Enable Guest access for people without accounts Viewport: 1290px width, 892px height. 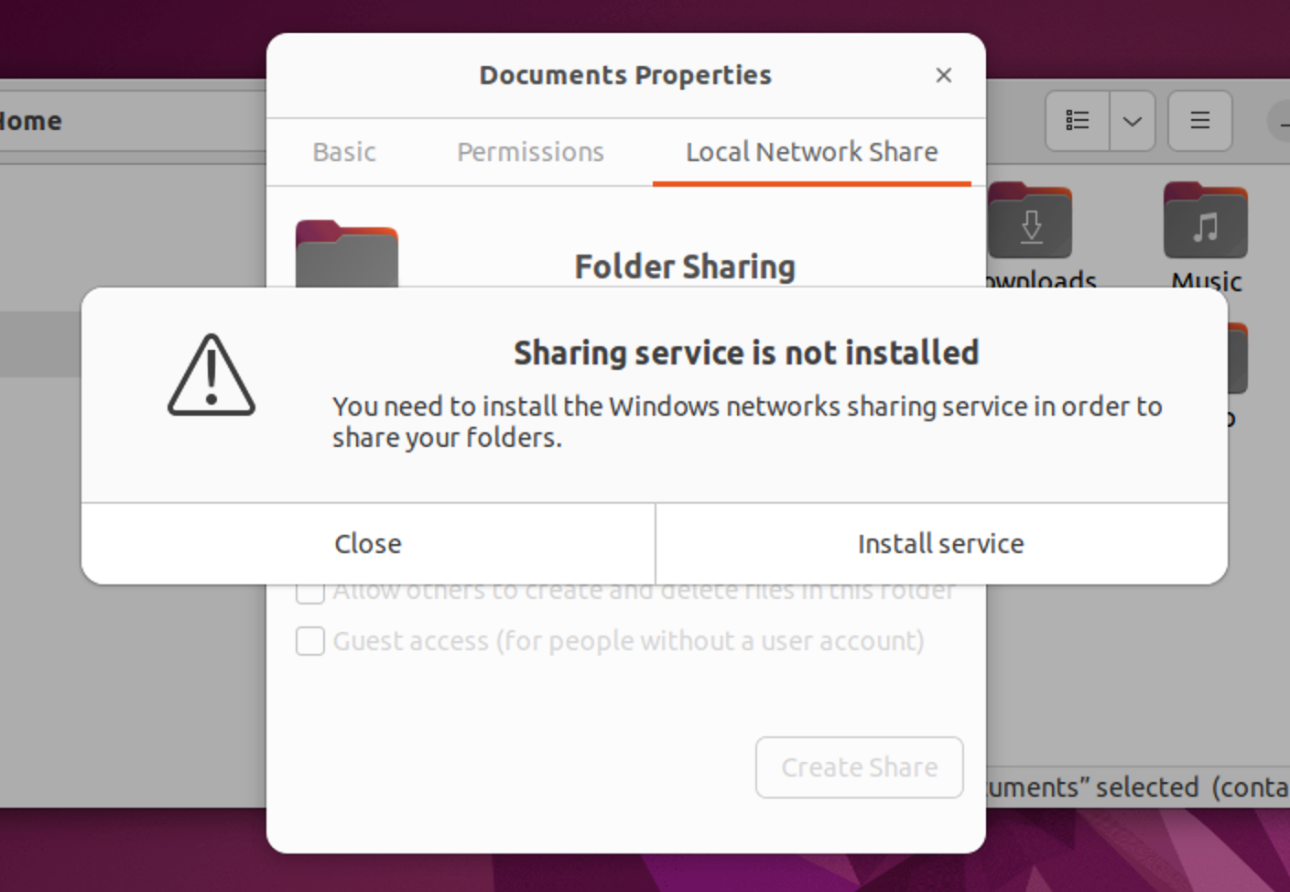309,641
